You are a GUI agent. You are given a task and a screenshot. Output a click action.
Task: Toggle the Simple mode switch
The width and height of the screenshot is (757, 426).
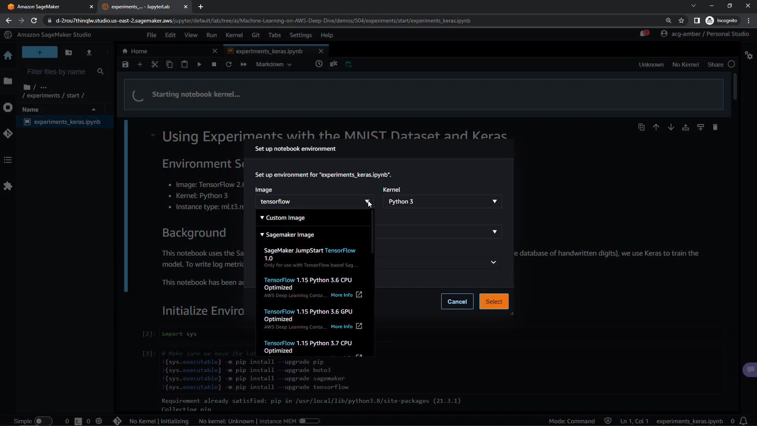(x=43, y=421)
